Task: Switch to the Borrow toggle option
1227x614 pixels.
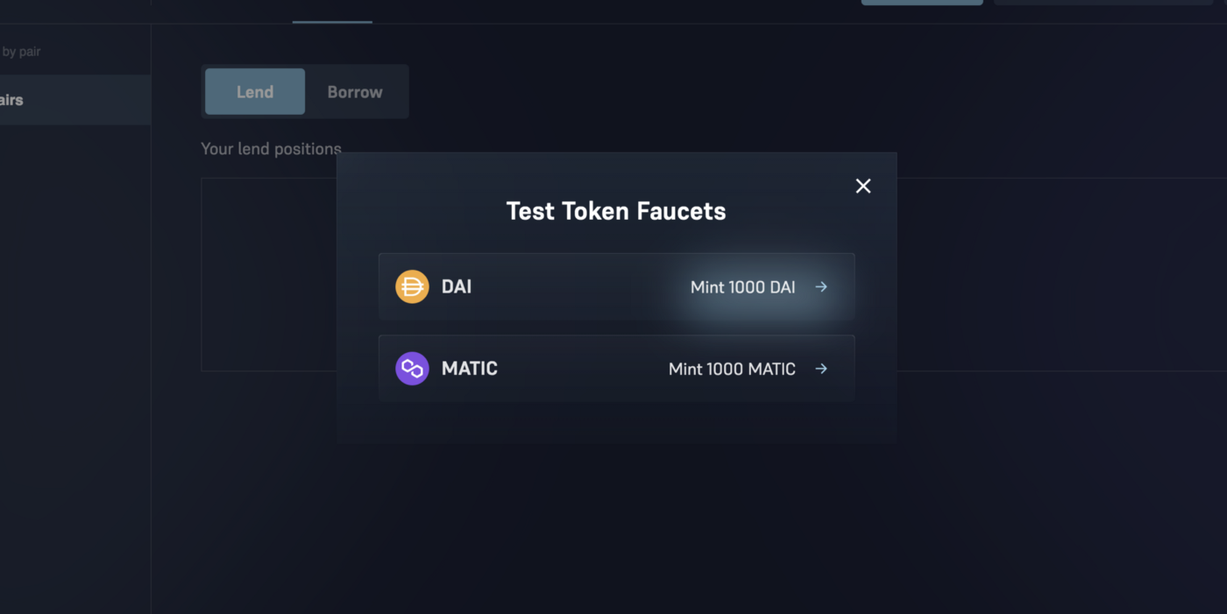Action: point(355,92)
